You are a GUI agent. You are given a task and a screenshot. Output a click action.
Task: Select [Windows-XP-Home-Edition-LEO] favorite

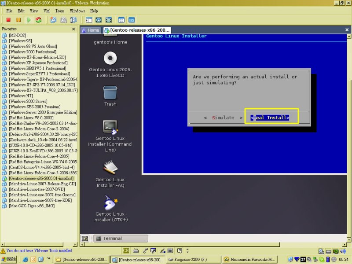coord(37,57)
